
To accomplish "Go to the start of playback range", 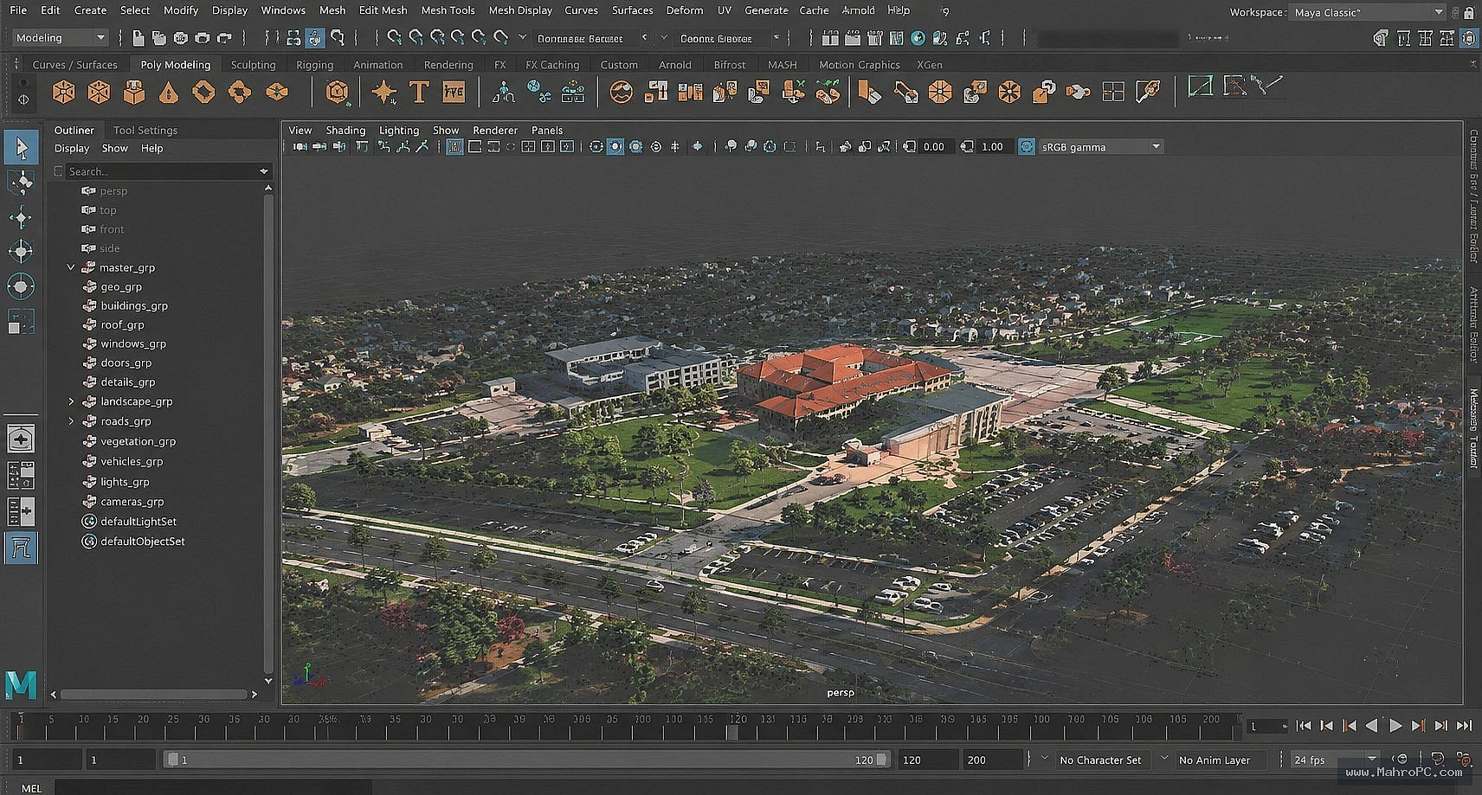I will [x=1303, y=726].
